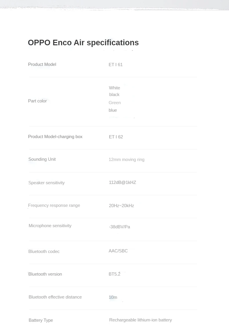The width and height of the screenshot is (229, 331).
Task: Select the ET I 62 value
Action: pyautogui.click(x=116, y=137)
